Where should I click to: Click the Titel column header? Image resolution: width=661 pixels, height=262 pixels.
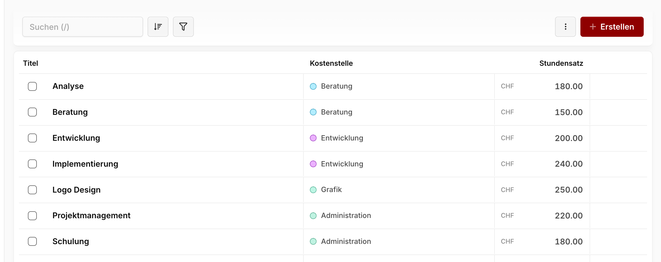tap(30, 63)
